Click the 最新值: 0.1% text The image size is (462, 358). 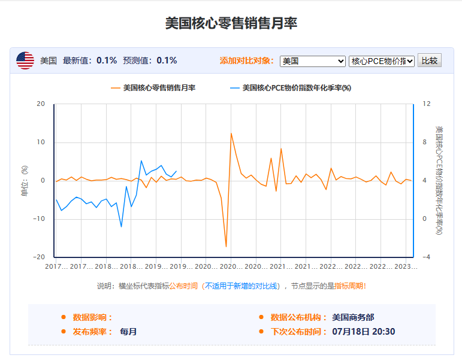pos(90,60)
